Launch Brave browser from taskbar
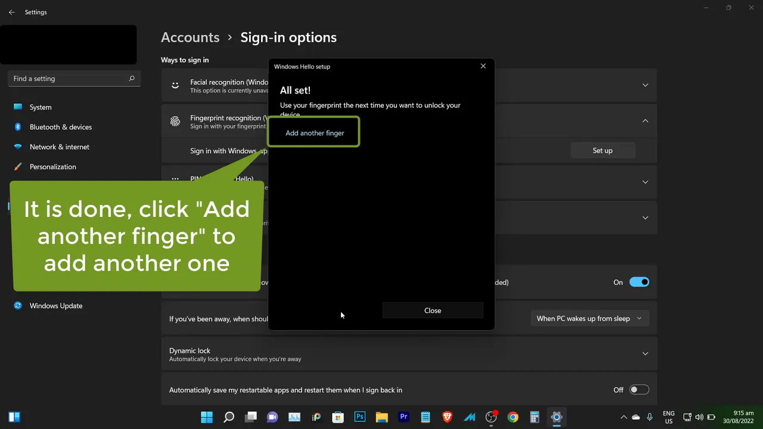 point(448,417)
